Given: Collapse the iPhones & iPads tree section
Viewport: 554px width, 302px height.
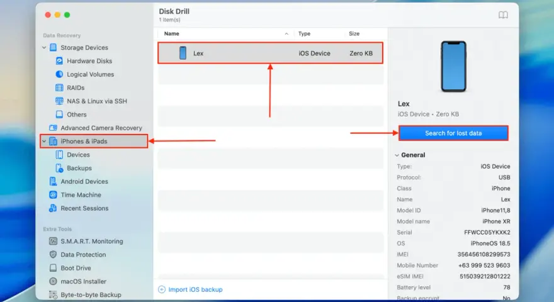Looking at the screenshot, I should [x=44, y=142].
